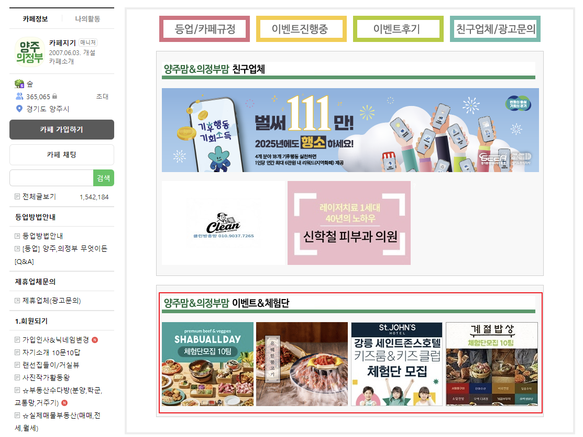The height and width of the screenshot is (437, 583).
Task: Click the 카페 가입하기 button
Action: click(x=62, y=130)
